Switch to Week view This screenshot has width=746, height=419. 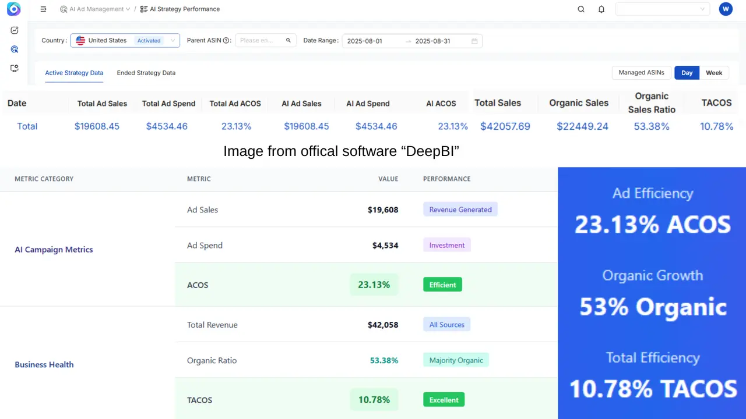[x=714, y=72]
